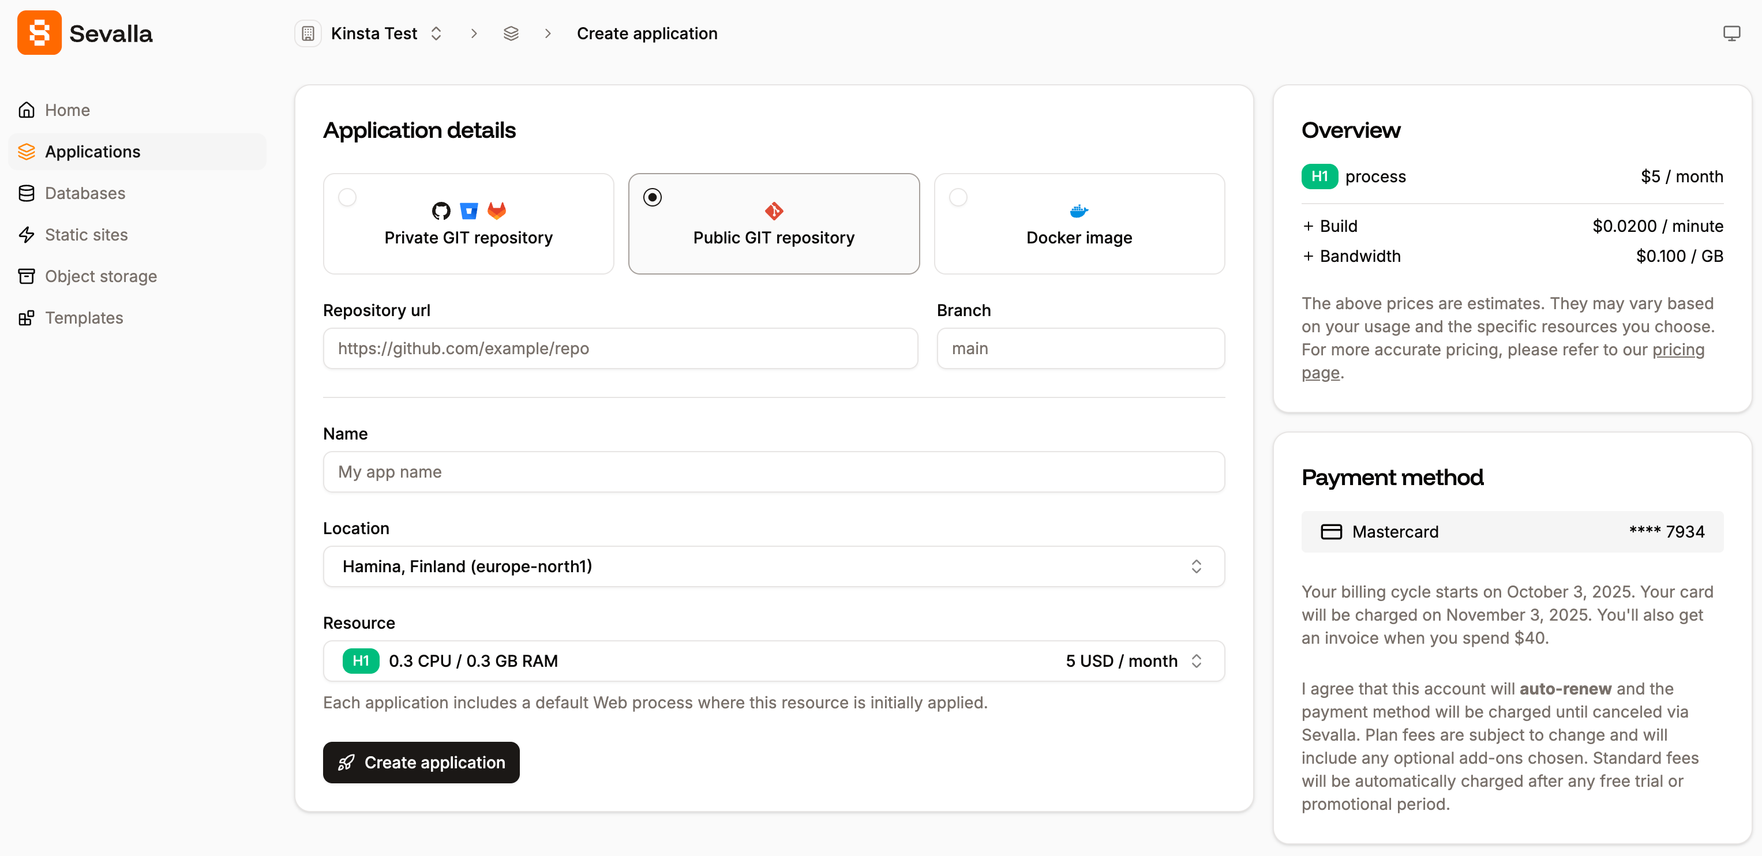The image size is (1762, 856).
Task: Select Static sites in the sidebar
Action: click(x=86, y=235)
